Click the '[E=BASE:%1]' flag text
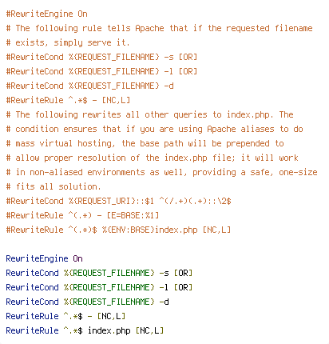The image size is (329, 344). 133,215
